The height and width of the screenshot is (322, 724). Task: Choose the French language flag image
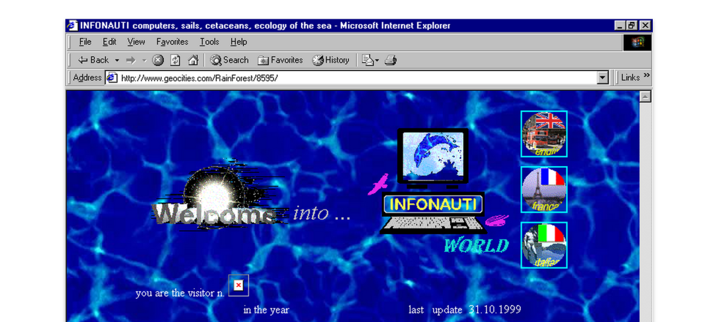click(544, 190)
